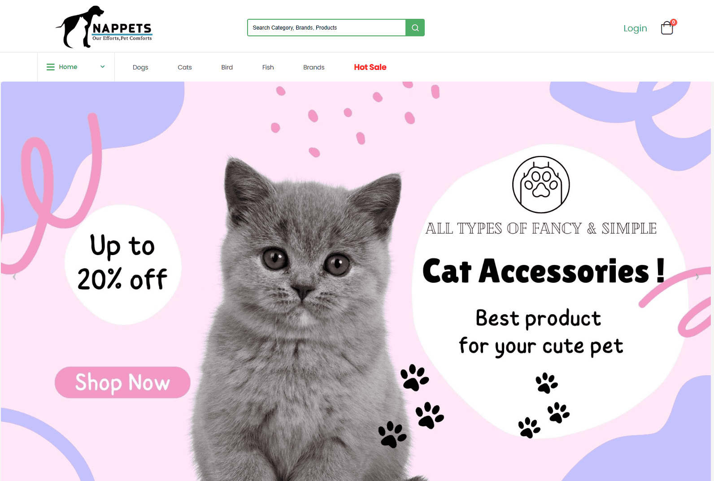Viewport: 714px width, 481px height.
Task: Advance to next banner slide arrow
Action: [x=697, y=277]
